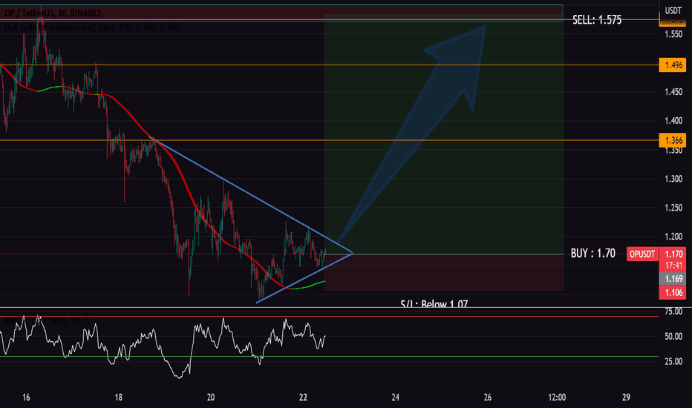
Task: Click the 75.00 RSI axis value
Action: coord(673,312)
